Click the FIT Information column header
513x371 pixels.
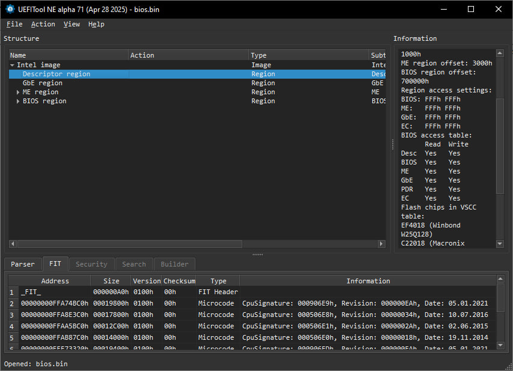pyautogui.click(x=368, y=281)
